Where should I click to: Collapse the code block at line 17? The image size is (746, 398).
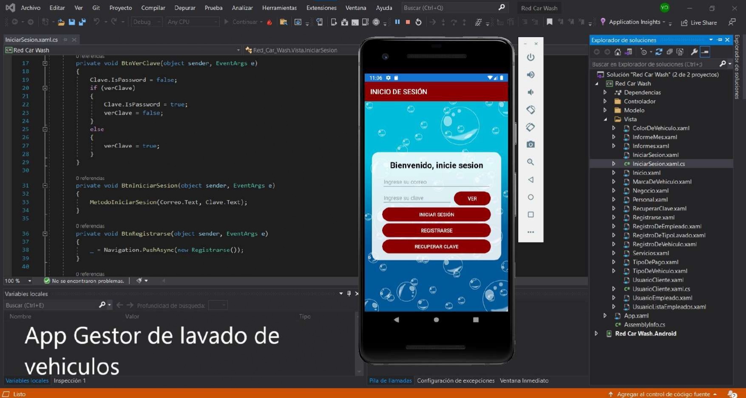(x=45, y=63)
